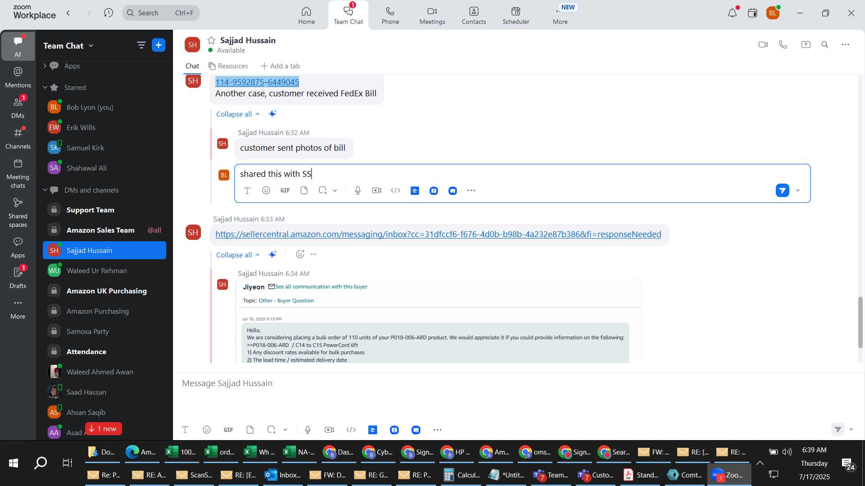Open screenshot dropdown in main message toolbar
Image resolution: width=865 pixels, height=486 pixels.
[x=286, y=430]
